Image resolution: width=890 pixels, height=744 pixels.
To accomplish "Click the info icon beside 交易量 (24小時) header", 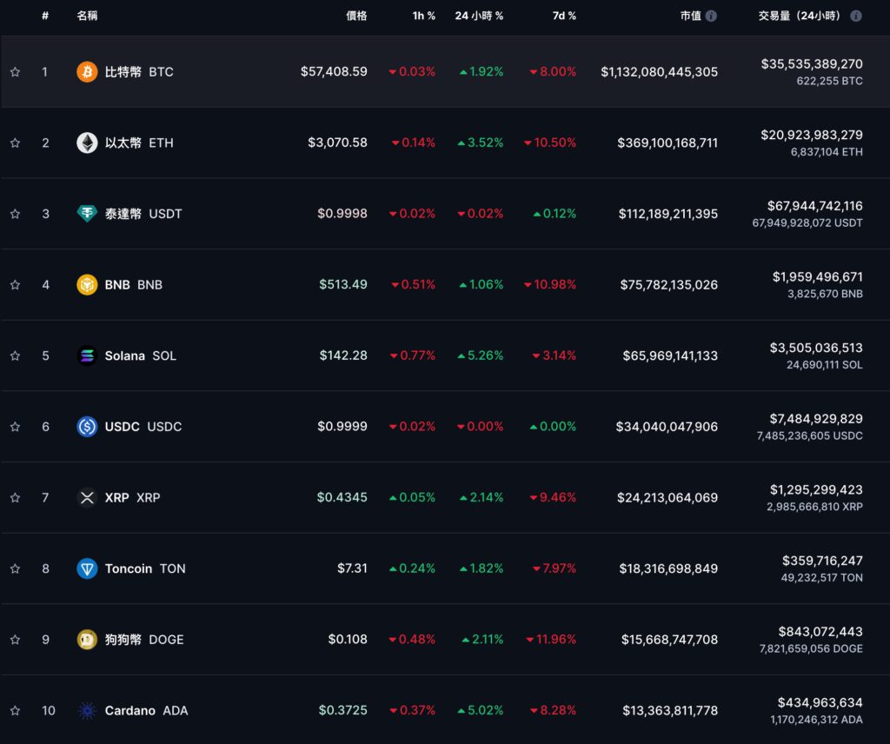I will click(856, 16).
